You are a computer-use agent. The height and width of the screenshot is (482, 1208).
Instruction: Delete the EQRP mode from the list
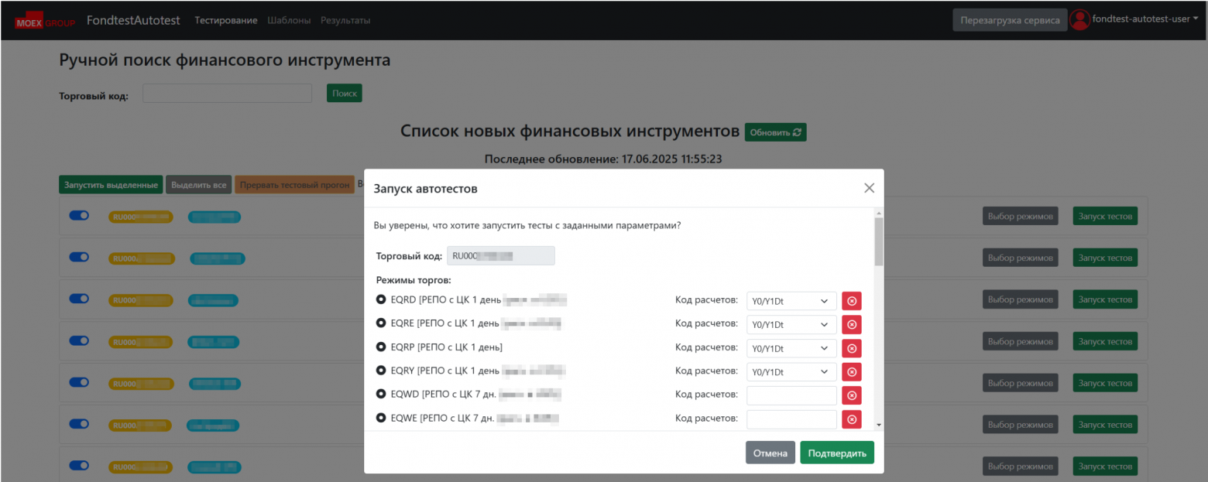tap(851, 348)
